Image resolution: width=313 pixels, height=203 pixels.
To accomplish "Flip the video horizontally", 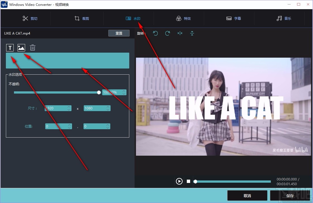I will (x=180, y=33).
